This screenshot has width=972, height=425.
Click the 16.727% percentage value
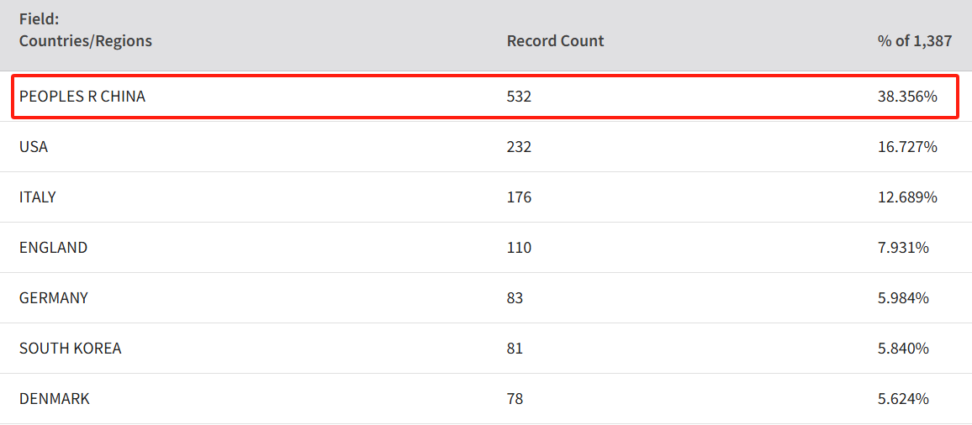(x=907, y=148)
